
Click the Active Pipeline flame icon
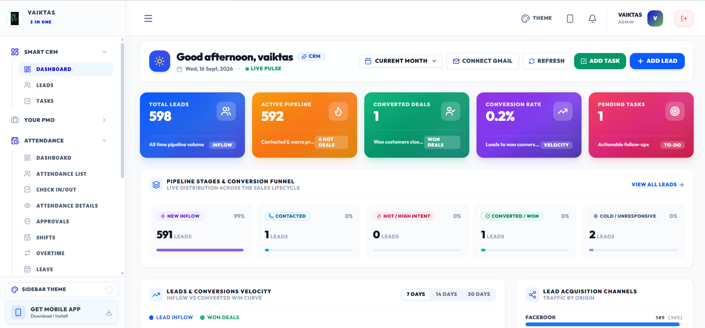point(338,111)
